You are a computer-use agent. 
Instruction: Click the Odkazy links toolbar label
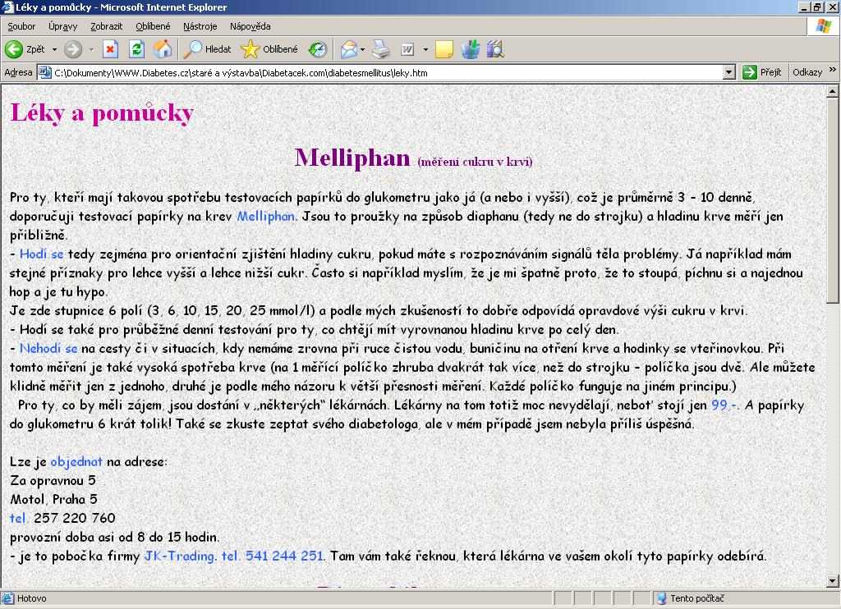click(807, 72)
